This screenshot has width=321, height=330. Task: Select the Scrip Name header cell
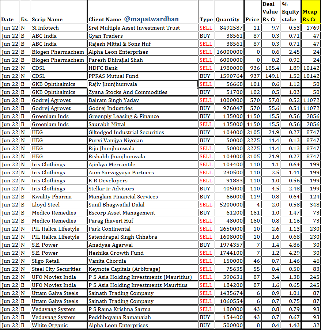59,12
